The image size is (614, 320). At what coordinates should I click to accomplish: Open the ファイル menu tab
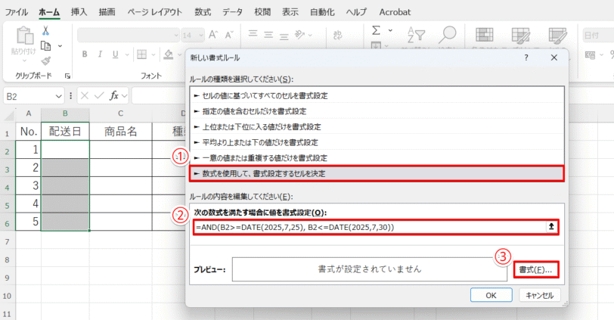point(17,12)
